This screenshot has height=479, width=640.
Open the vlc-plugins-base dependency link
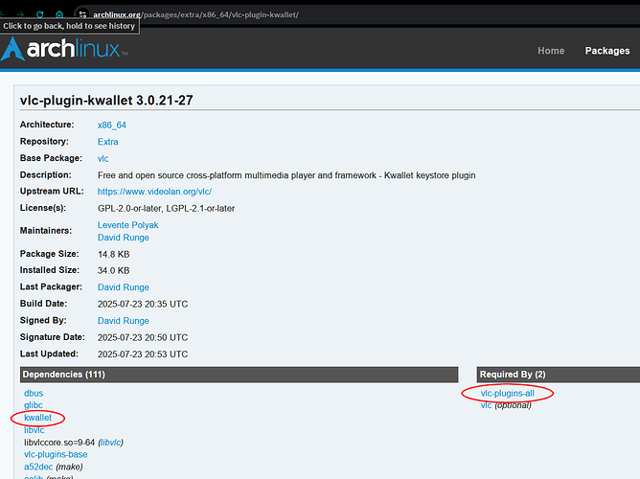tap(56, 454)
